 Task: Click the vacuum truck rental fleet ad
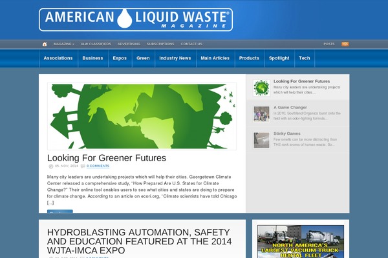[x=301, y=241]
